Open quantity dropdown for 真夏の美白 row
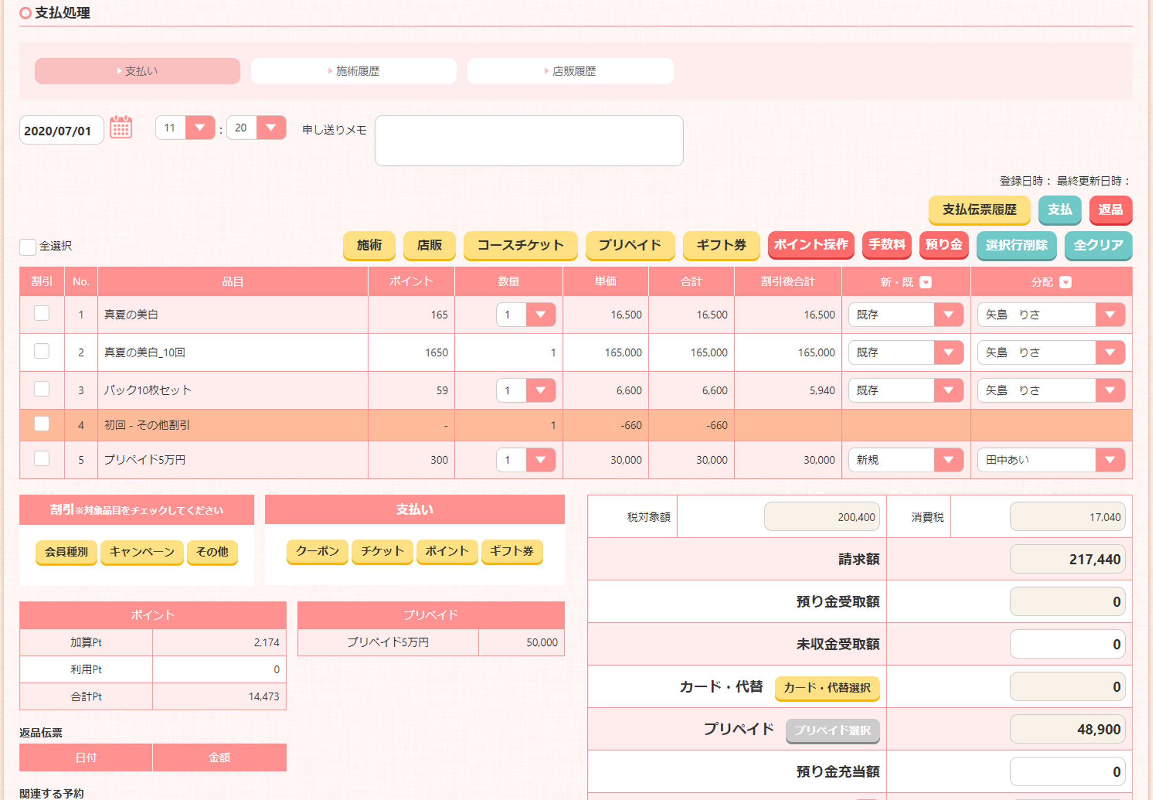The height and width of the screenshot is (800, 1153). (525, 314)
